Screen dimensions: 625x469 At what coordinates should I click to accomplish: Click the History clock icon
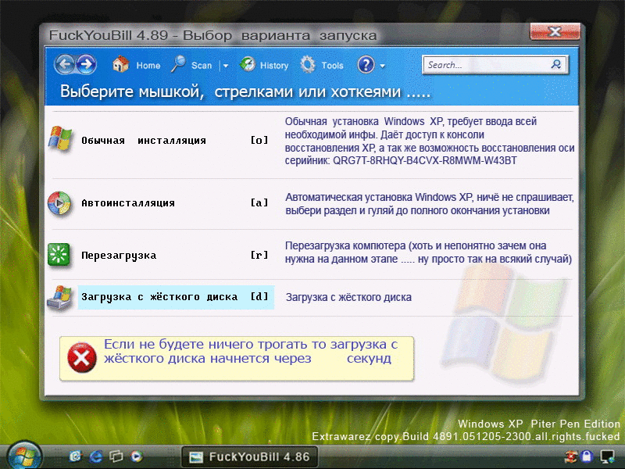point(248,64)
